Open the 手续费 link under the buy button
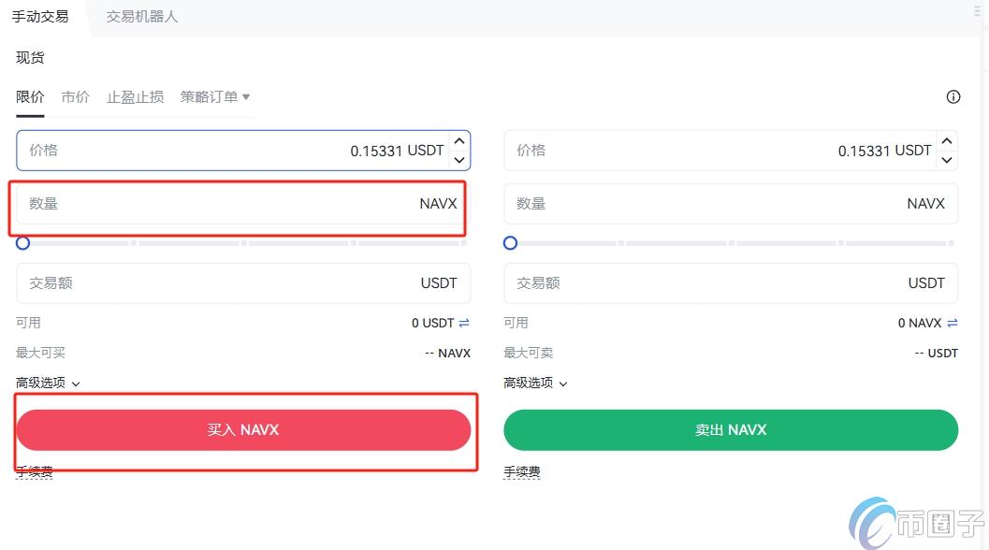Image resolution: width=989 pixels, height=550 pixels. [x=35, y=472]
